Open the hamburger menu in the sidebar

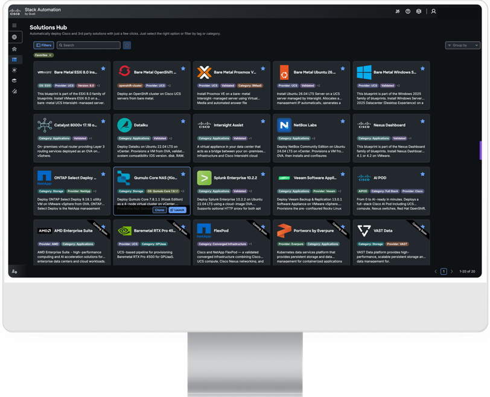14,25
